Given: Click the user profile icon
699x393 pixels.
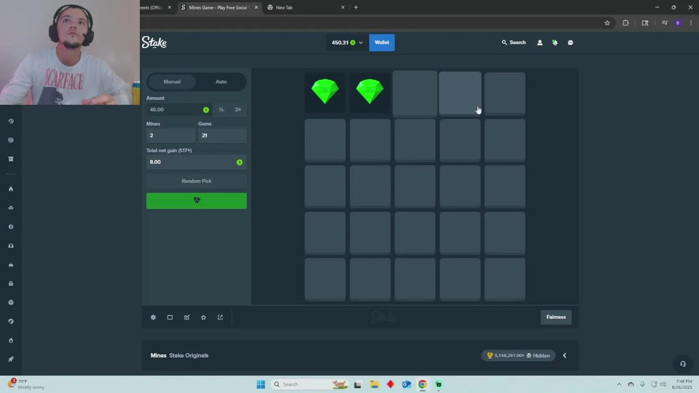Looking at the screenshot, I should 540,43.
